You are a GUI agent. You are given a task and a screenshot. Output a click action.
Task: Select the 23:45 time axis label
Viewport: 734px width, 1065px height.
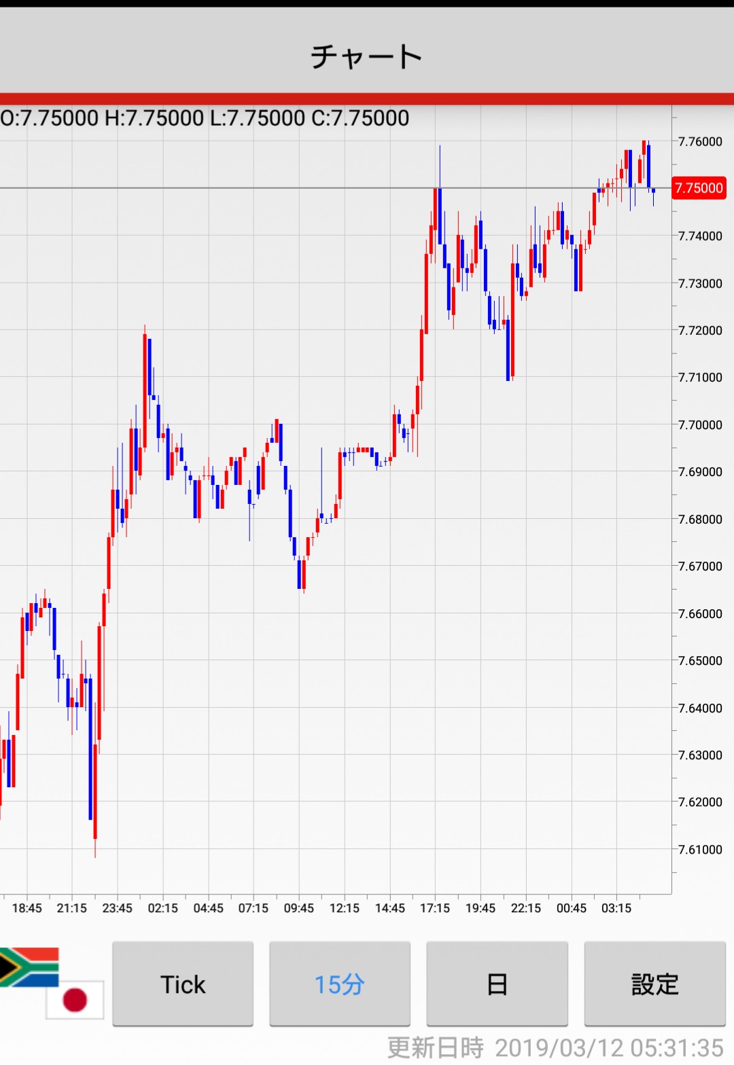point(118,908)
